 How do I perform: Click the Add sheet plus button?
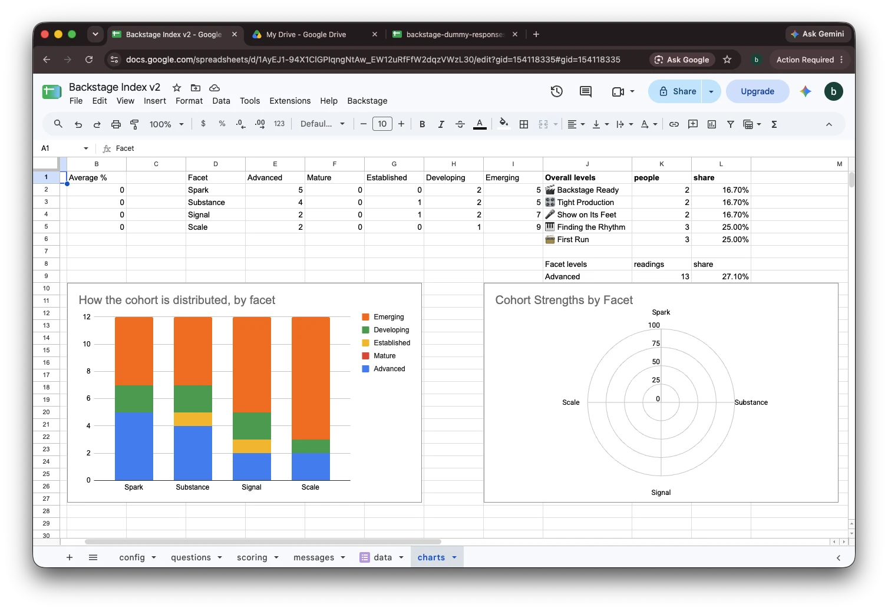coord(70,557)
